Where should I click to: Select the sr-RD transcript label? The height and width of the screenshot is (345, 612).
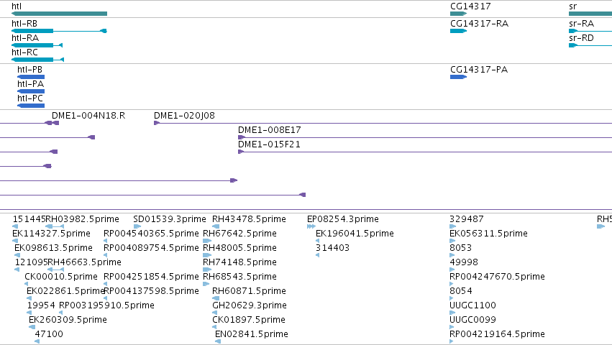click(581, 38)
